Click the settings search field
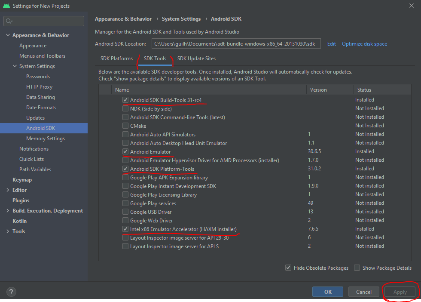Image resolution: width=421 pixels, height=302 pixels. (x=44, y=21)
